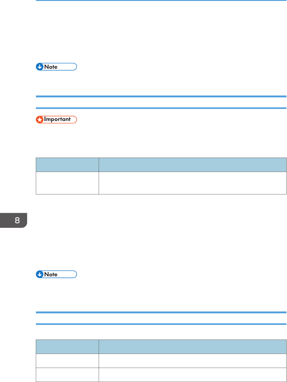Click the narrow left header cell of the first table
Screen dimensions: 287x382
[67, 164]
